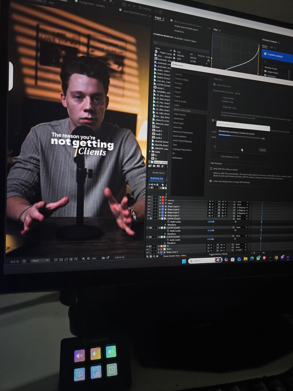Click current time 0:00:01:06 in timeline

click(157, 179)
